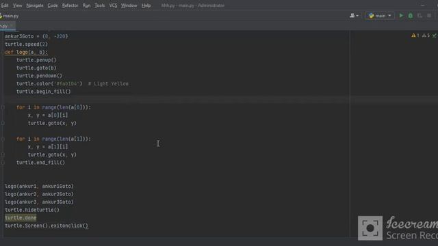438x246 pixels.
Task: Open the main run configuration dropdown
Action: tap(380, 16)
